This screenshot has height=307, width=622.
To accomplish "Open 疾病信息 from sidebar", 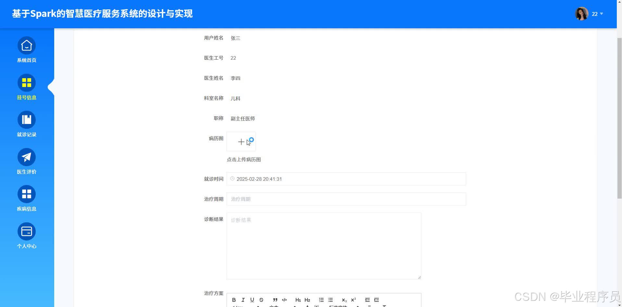I will 26,198.
